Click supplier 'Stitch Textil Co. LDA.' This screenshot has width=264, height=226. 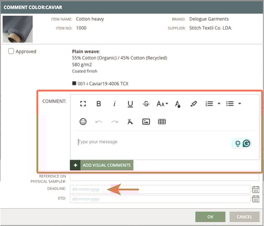(x=210, y=28)
